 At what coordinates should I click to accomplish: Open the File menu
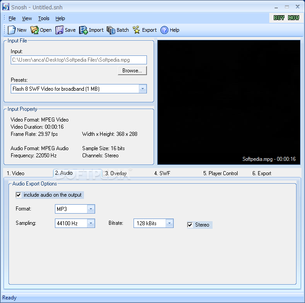[x=12, y=18]
